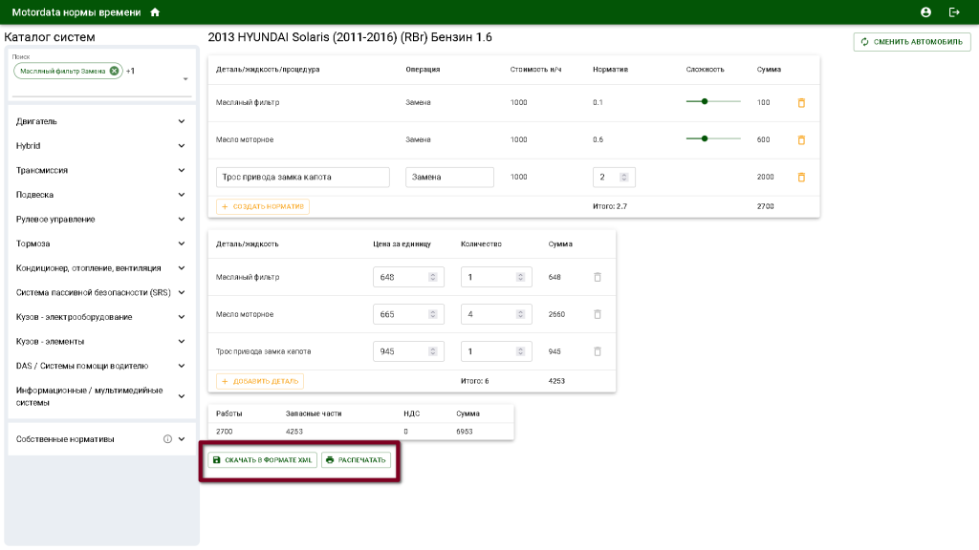This screenshot has height=550, width=979.
Task: Remove Масло моторное from the parts list
Action: point(598,314)
